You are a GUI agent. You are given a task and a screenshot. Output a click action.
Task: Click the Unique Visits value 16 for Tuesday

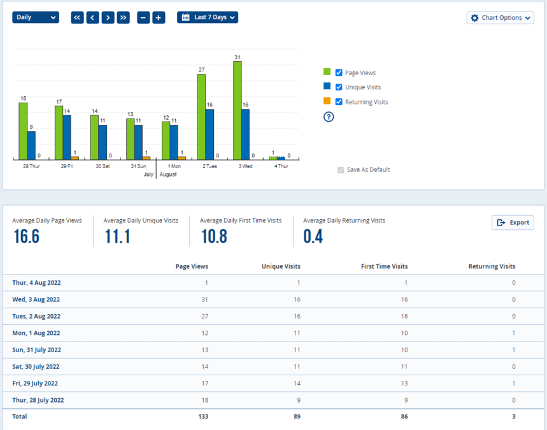pyautogui.click(x=296, y=316)
